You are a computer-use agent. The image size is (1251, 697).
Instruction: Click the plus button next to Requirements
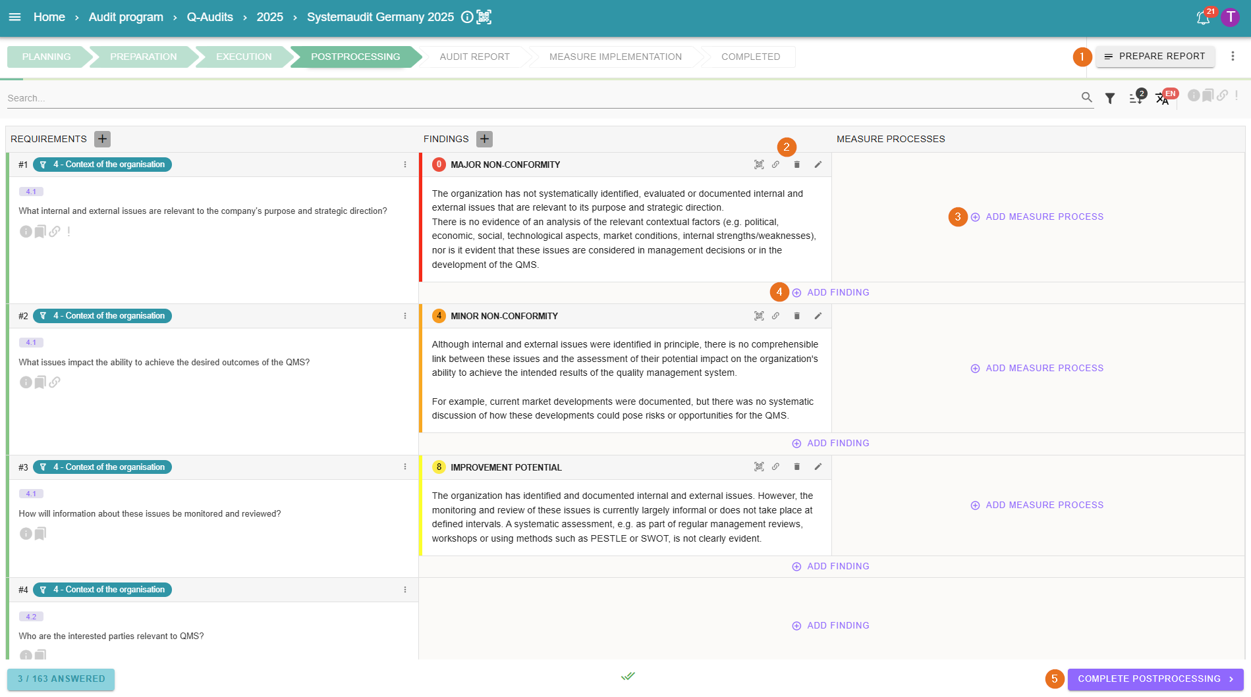point(102,139)
